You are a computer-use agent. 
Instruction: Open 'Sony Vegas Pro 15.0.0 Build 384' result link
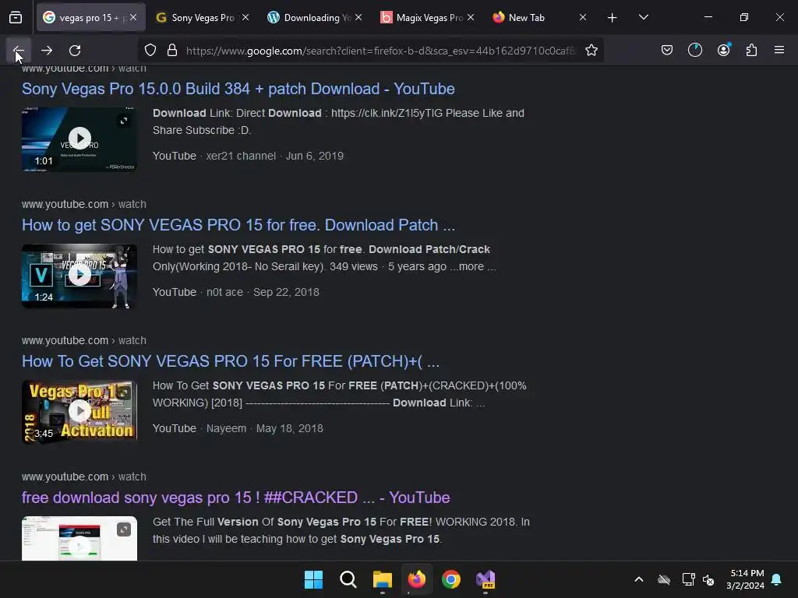pyautogui.click(x=238, y=89)
